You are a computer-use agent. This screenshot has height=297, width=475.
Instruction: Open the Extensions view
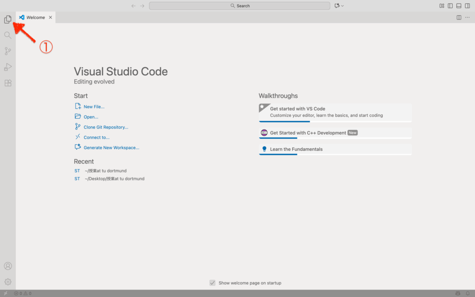(x=7, y=83)
